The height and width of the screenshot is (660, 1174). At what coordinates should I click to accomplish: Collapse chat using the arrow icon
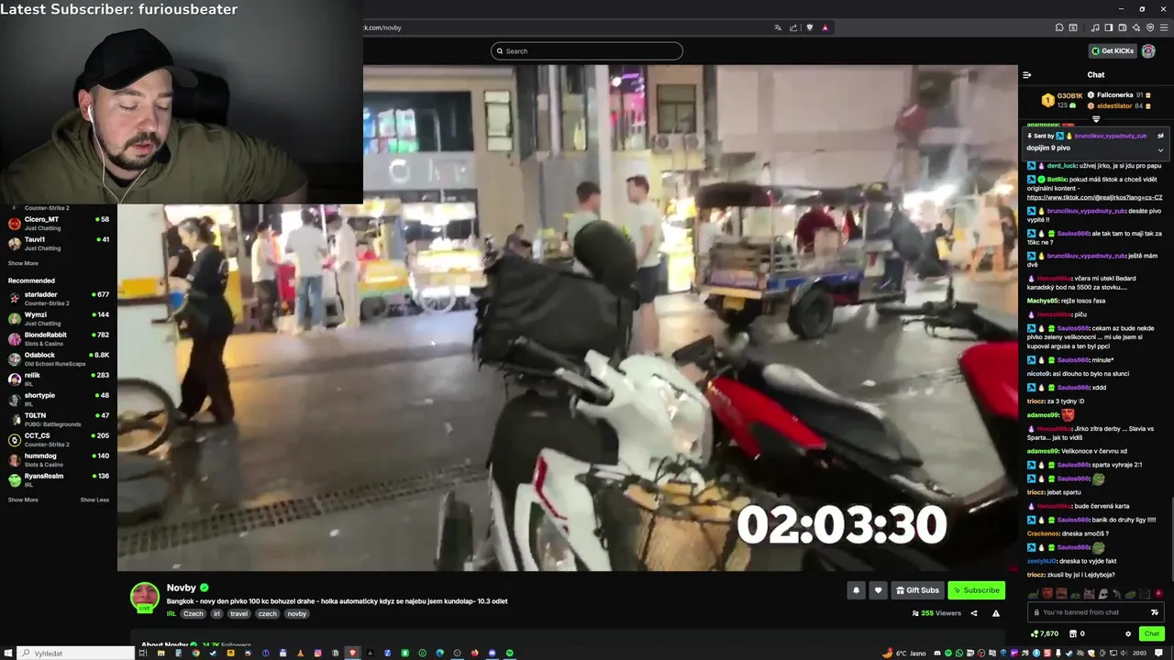click(1027, 75)
